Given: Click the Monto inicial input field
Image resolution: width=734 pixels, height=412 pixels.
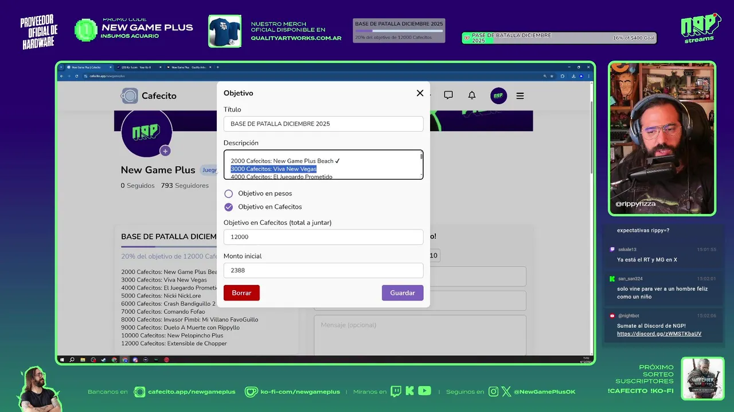Looking at the screenshot, I should pyautogui.click(x=323, y=270).
